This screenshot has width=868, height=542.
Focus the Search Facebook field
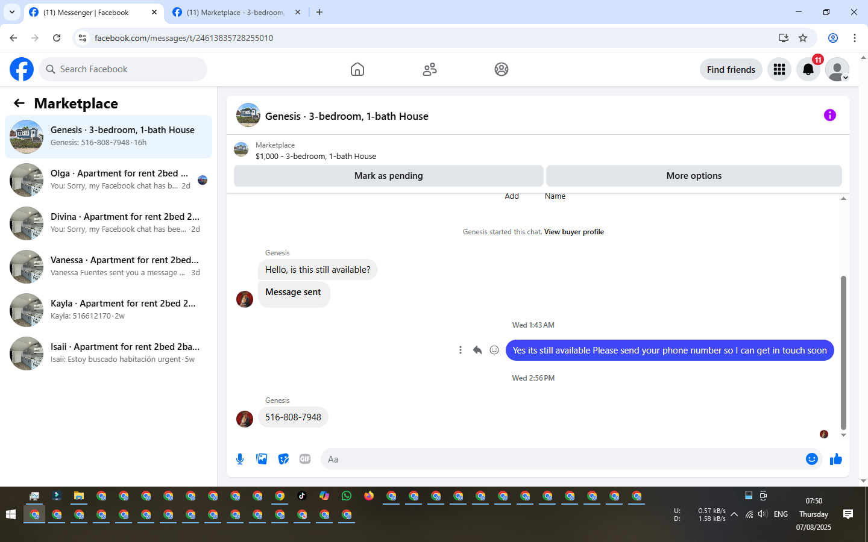pos(123,69)
